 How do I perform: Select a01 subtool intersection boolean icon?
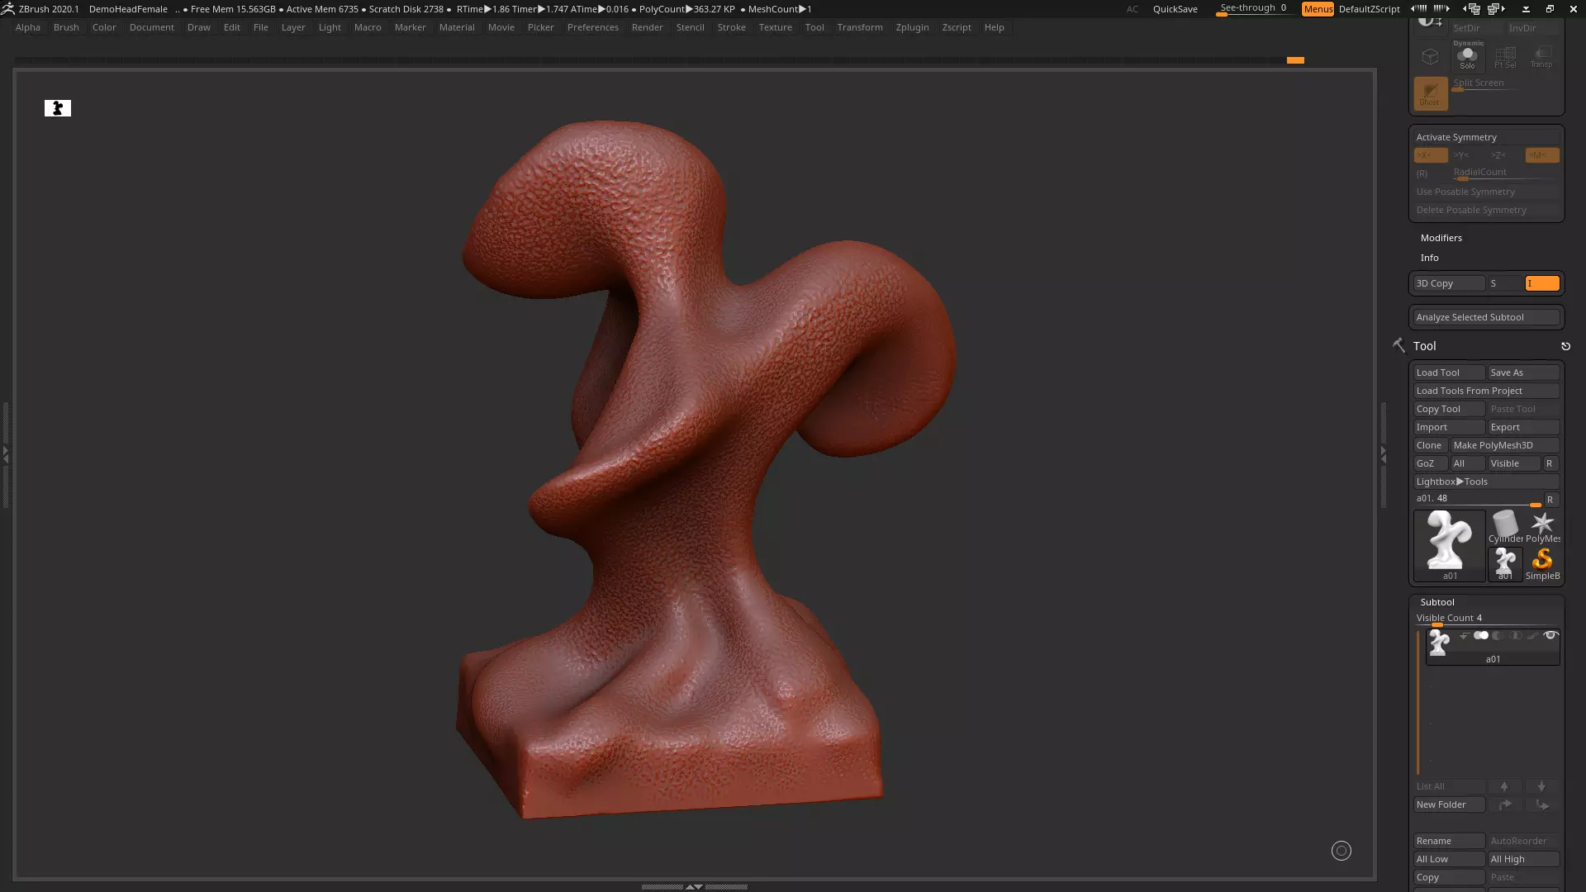coord(1515,635)
